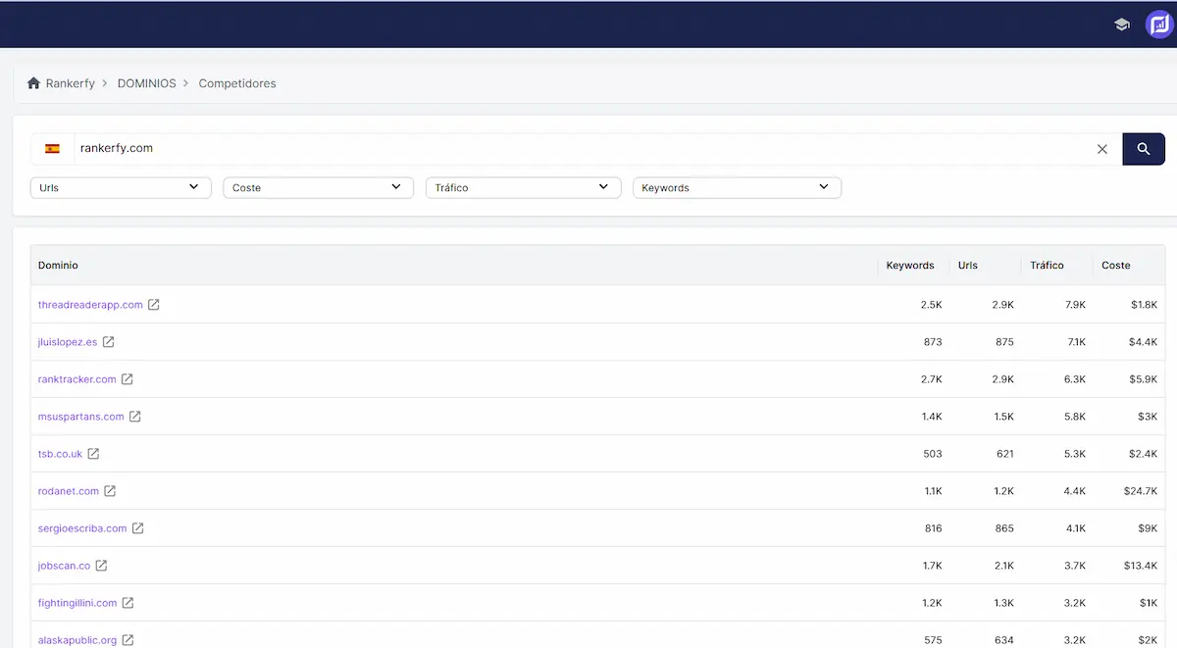
Task: Expand the Urls filter dropdown
Action: (121, 187)
